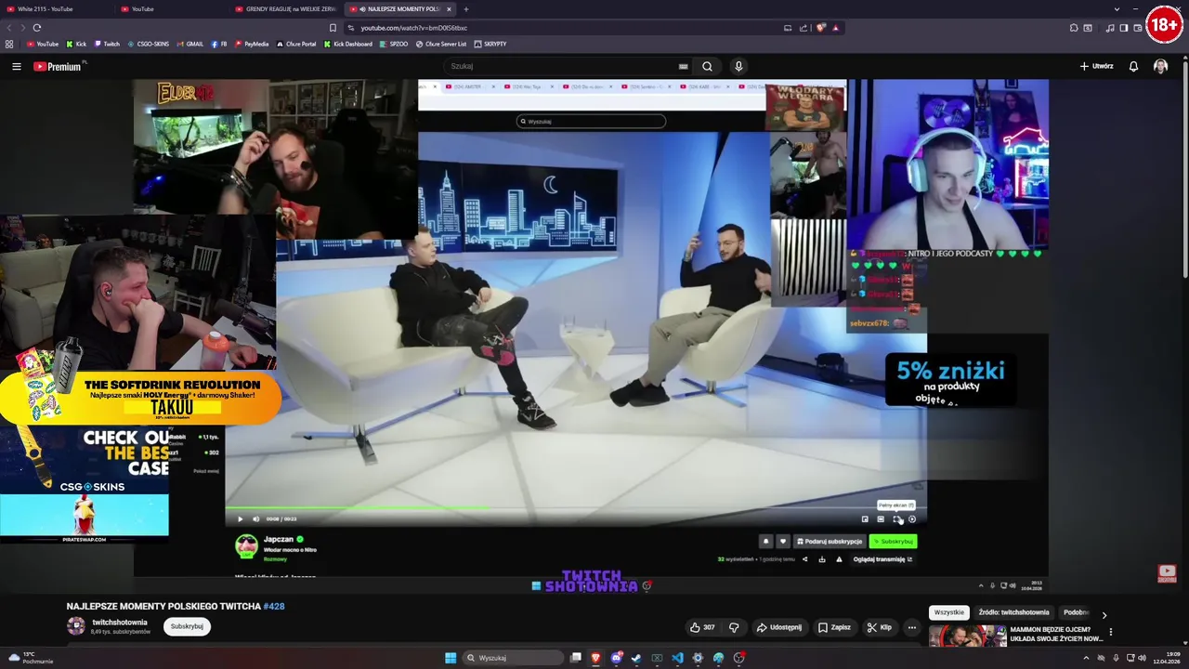The image size is (1189, 669).
Task: Open the on-screen keyboard icon in search
Action: (684, 66)
